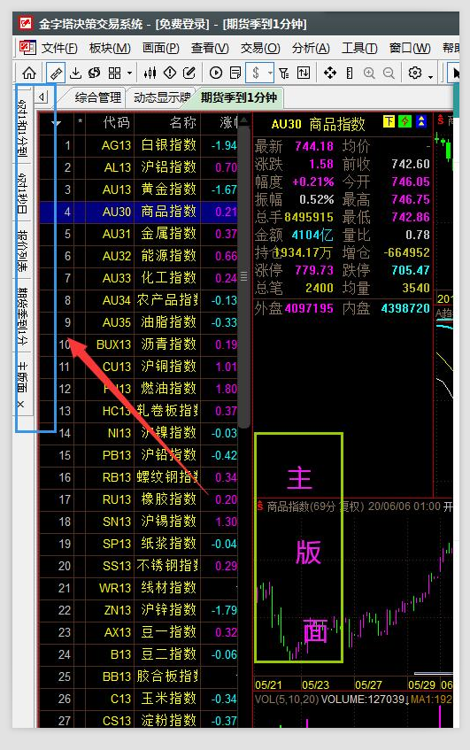Toggle the drawing ruler tool in the toolbar
470x750 pixels.
point(56,73)
